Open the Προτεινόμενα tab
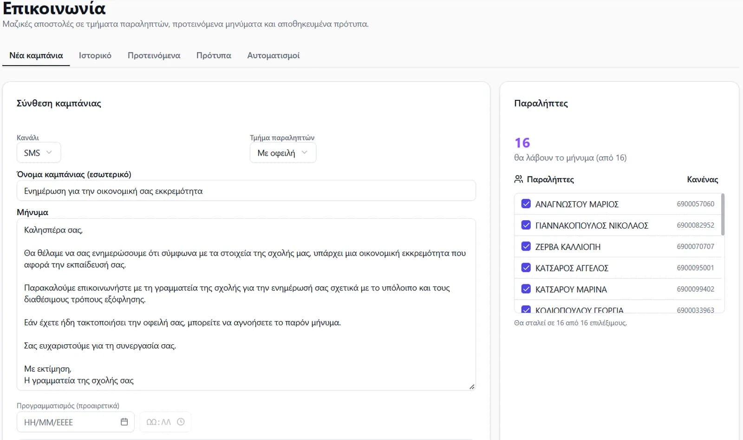Viewport: 743px width, 440px height. tap(154, 55)
